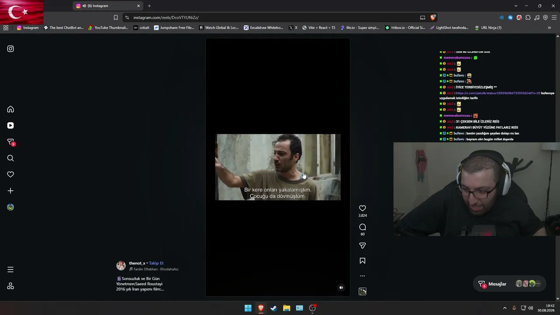Open LightShot tarafından bookmark
Viewport: 560px width, 315px height.
450,28
